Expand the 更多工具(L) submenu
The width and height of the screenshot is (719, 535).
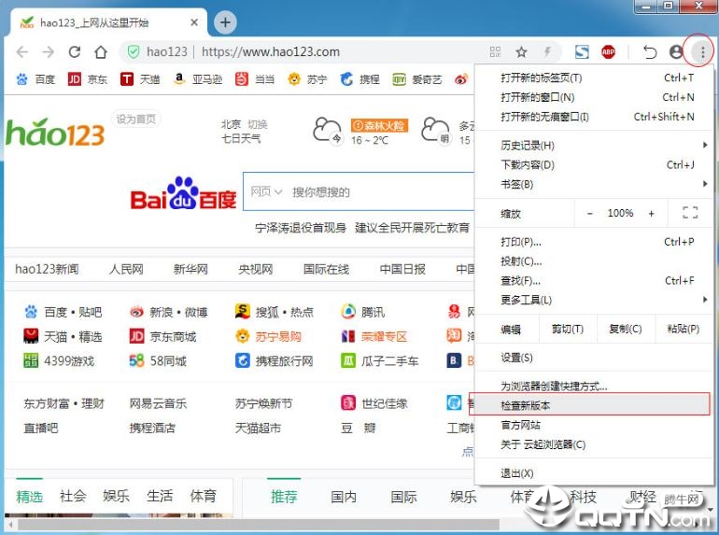595,300
